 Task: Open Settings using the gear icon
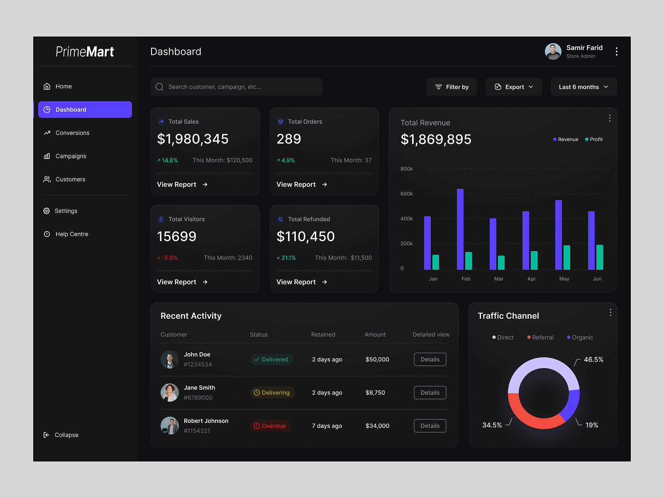pos(47,211)
